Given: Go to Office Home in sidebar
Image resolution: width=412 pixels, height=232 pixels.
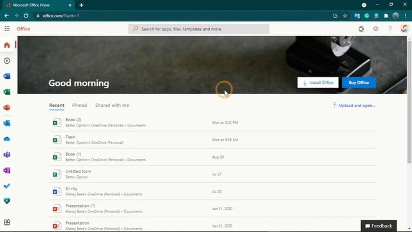Looking at the screenshot, I should tap(7, 45).
